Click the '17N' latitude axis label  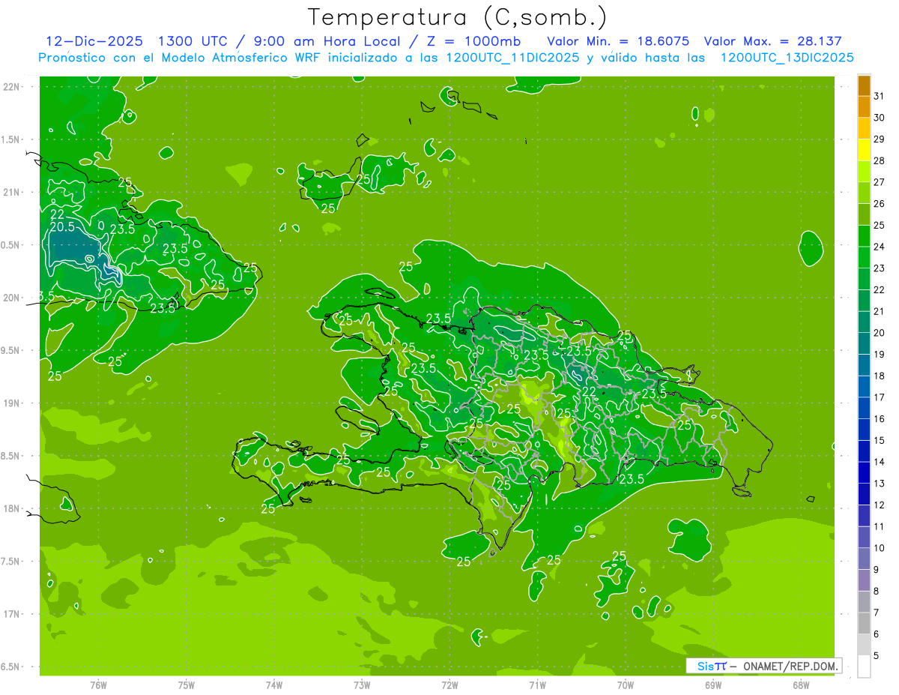click(10, 614)
